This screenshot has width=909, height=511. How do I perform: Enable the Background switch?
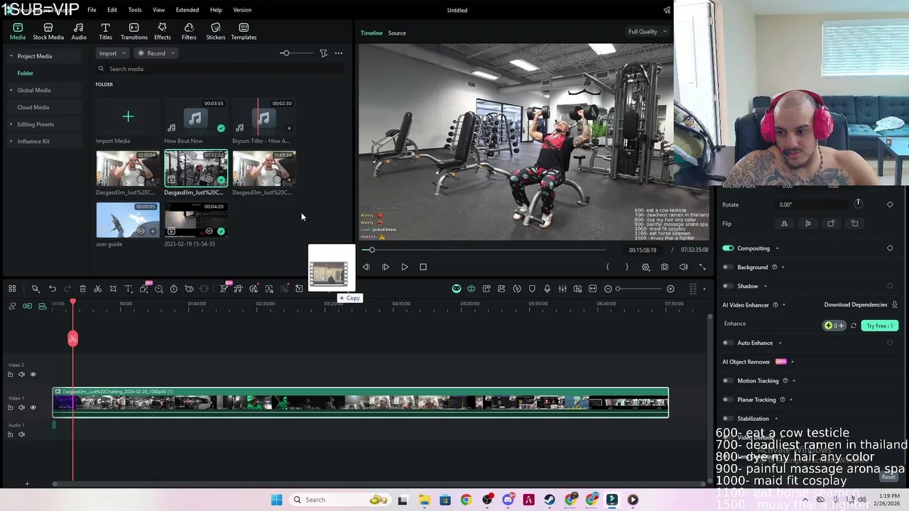[728, 267]
